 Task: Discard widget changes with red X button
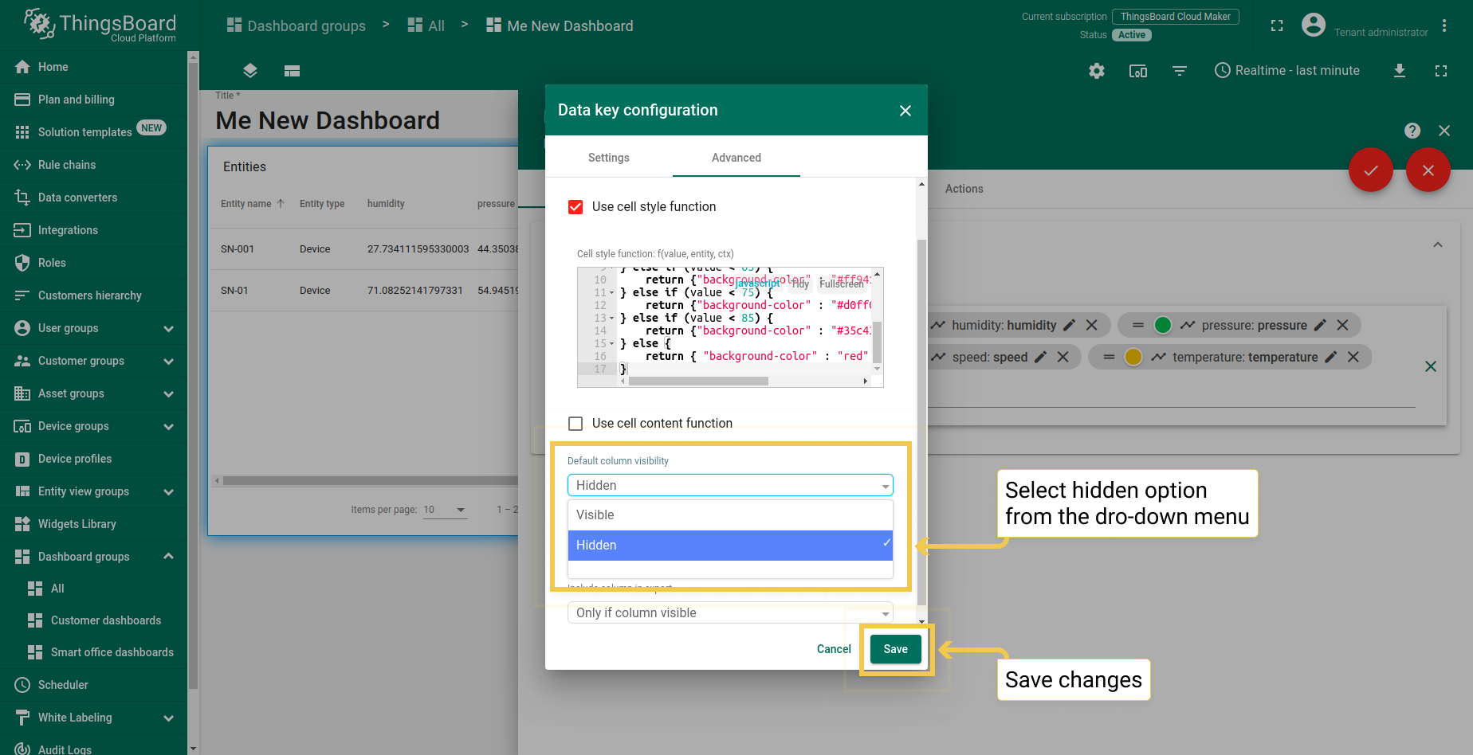tap(1428, 170)
